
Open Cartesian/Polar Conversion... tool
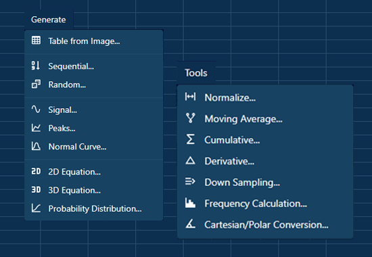(265, 225)
